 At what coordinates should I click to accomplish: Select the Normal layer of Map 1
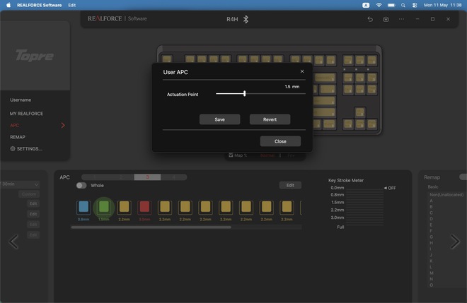[x=267, y=155]
